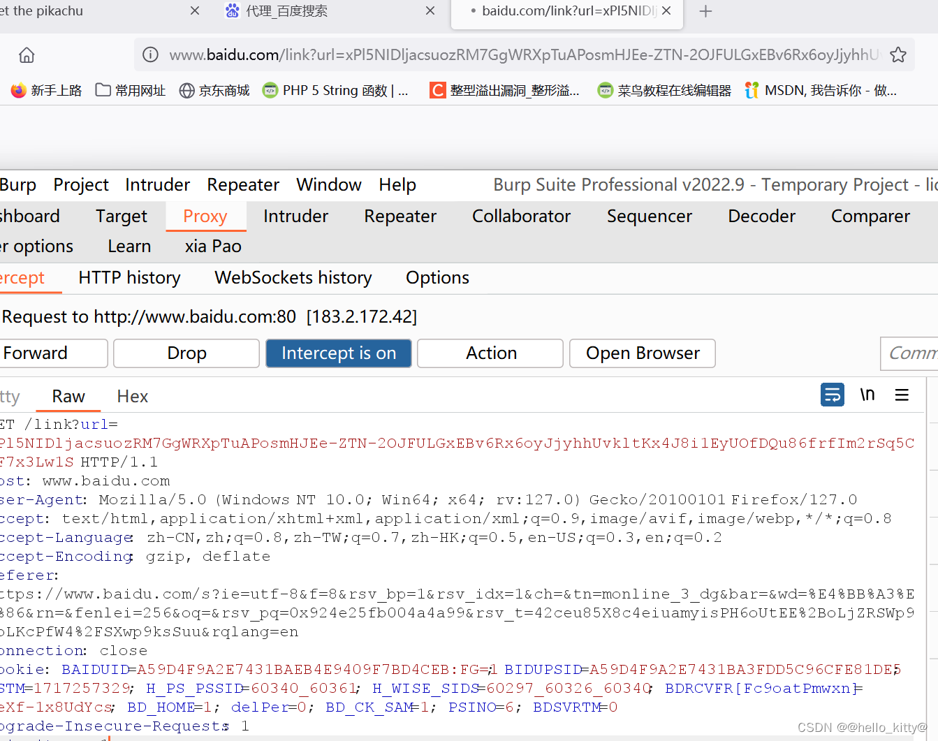Open the Window menu
This screenshot has height=741, width=938.
329,184
